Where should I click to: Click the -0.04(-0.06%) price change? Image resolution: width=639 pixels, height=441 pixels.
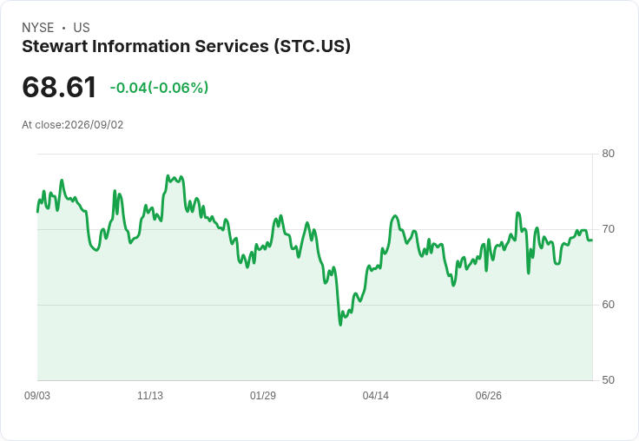160,88
